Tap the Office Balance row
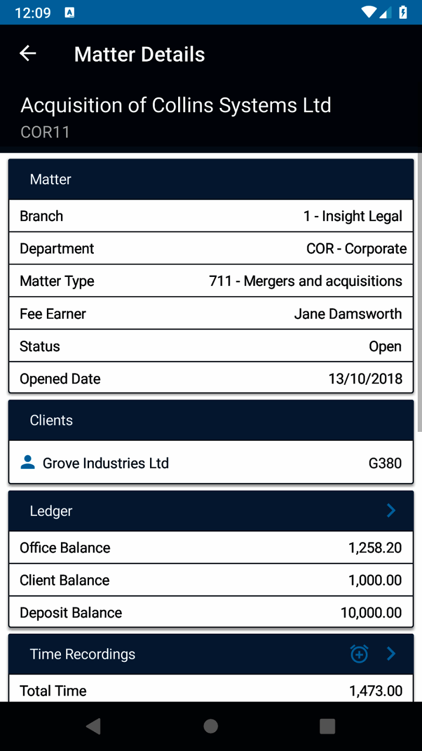The width and height of the screenshot is (422, 751). coord(210,548)
